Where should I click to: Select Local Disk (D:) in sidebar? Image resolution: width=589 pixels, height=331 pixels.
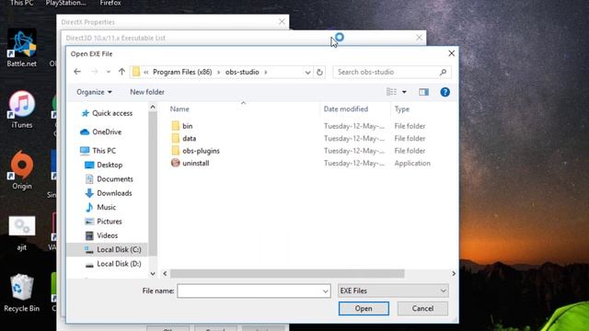coord(112,264)
